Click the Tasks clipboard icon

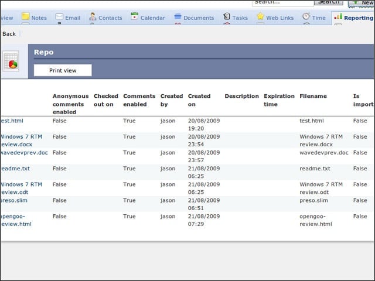click(227, 16)
